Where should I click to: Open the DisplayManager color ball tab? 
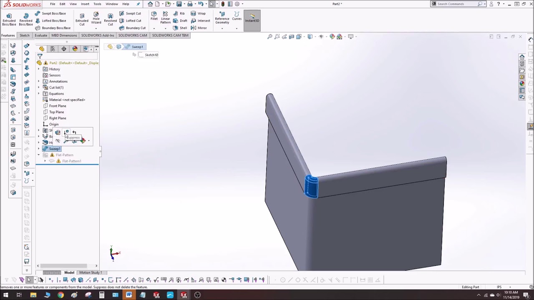(x=75, y=49)
